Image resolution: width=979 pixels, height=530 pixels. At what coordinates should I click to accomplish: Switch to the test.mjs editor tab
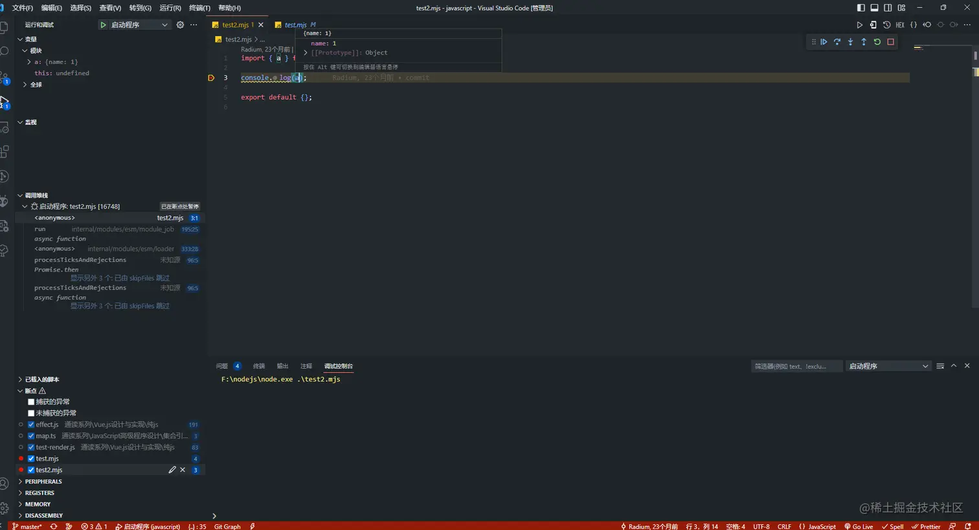coord(295,25)
